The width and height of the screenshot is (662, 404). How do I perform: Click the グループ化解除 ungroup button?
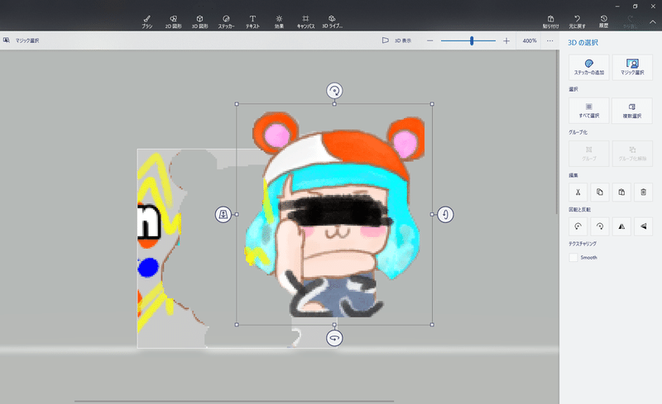point(632,154)
